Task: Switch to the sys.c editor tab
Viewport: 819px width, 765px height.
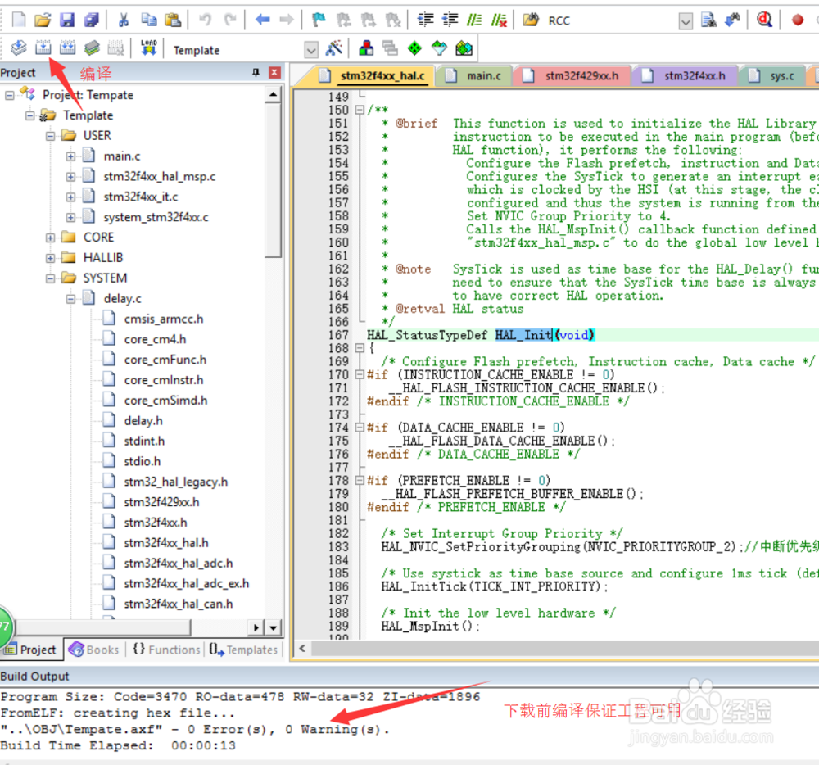Action: pos(773,76)
